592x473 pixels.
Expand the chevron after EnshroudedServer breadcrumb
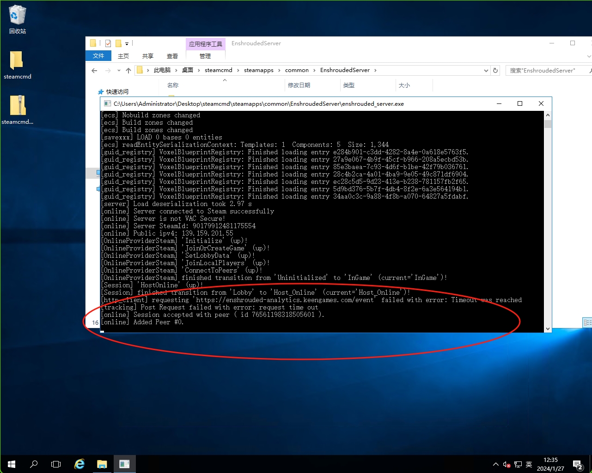click(375, 70)
